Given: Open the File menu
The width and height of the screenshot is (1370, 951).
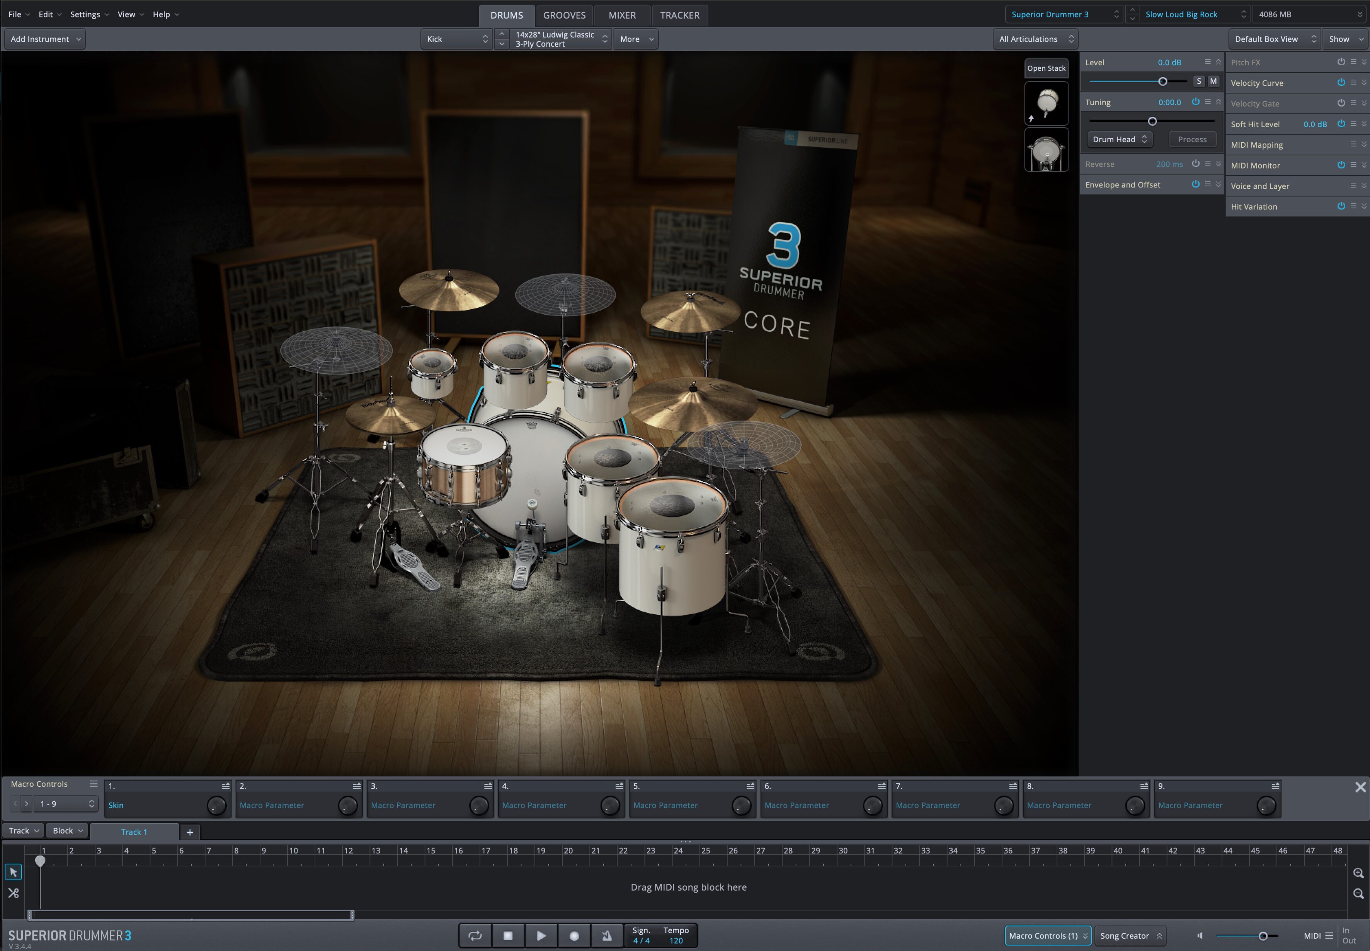Looking at the screenshot, I should click(x=19, y=14).
